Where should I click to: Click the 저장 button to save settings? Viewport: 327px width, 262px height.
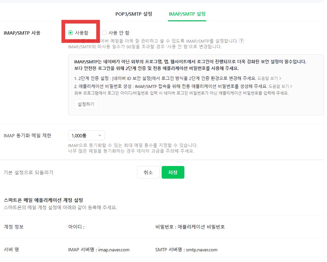(173, 172)
